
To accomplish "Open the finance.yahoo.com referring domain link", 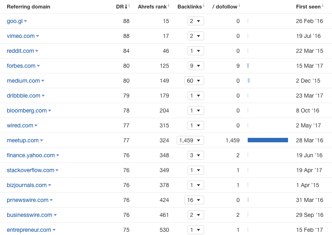I will tap(31, 155).
